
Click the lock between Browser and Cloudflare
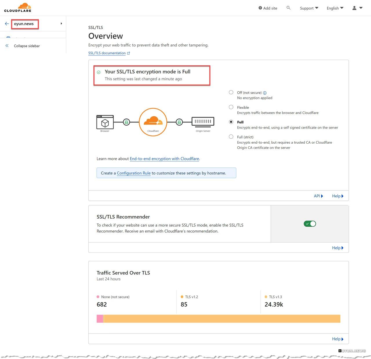coord(126,122)
